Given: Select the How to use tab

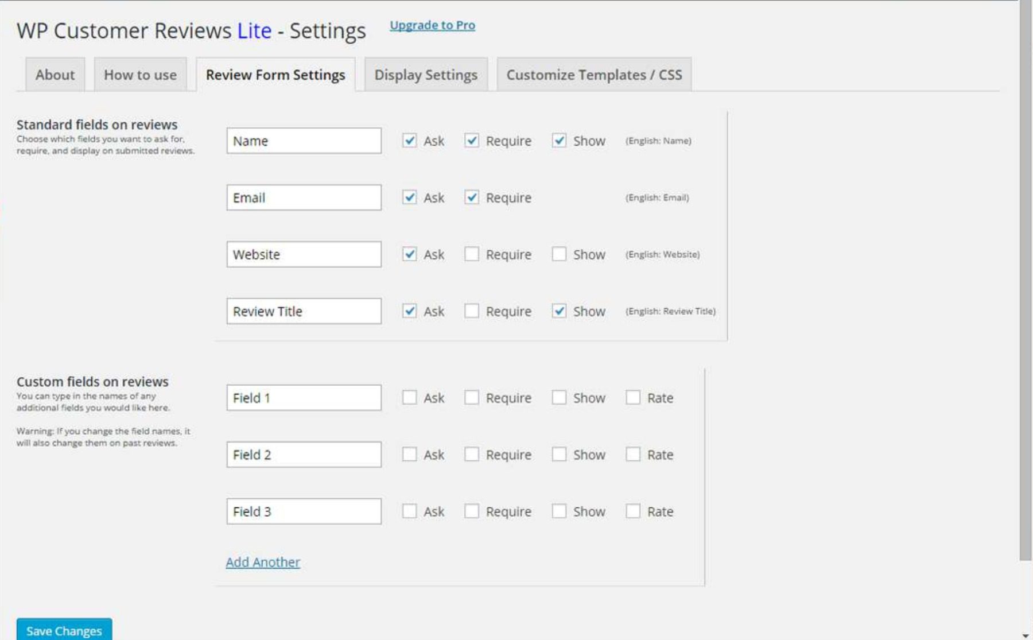Looking at the screenshot, I should [x=139, y=75].
